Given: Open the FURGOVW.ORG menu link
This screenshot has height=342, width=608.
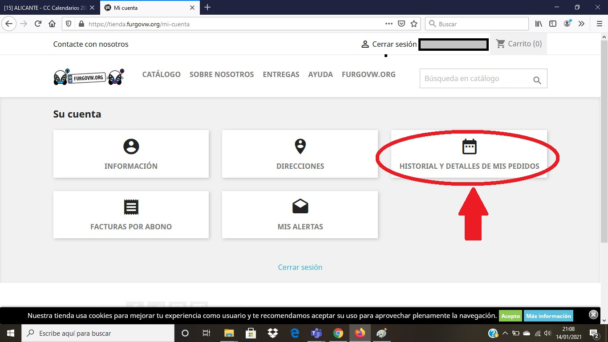Looking at the screenshot, I should click(369, 74).
